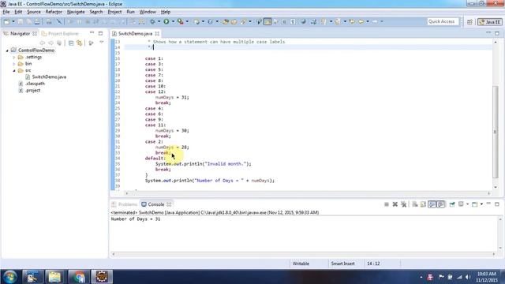Click the Windows Start button
Image resolution: width=505 pixels, height=284 pixels.
coord(9,277)
